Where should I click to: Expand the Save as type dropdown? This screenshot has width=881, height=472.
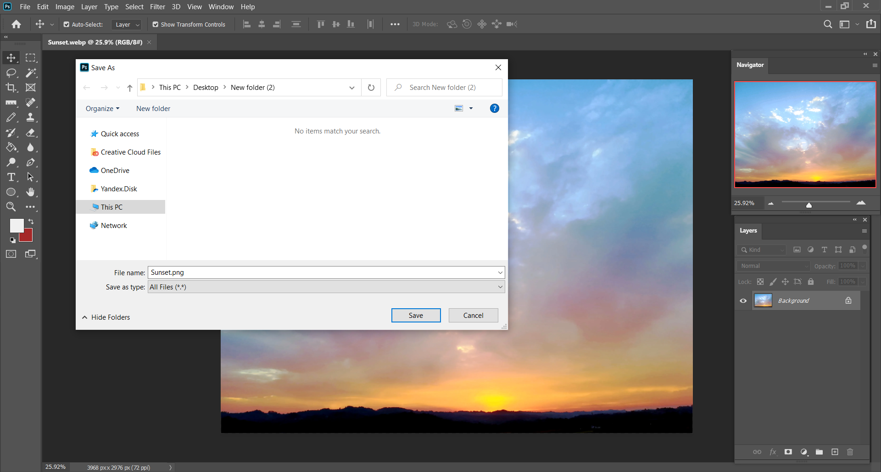(x=500, y=287)
